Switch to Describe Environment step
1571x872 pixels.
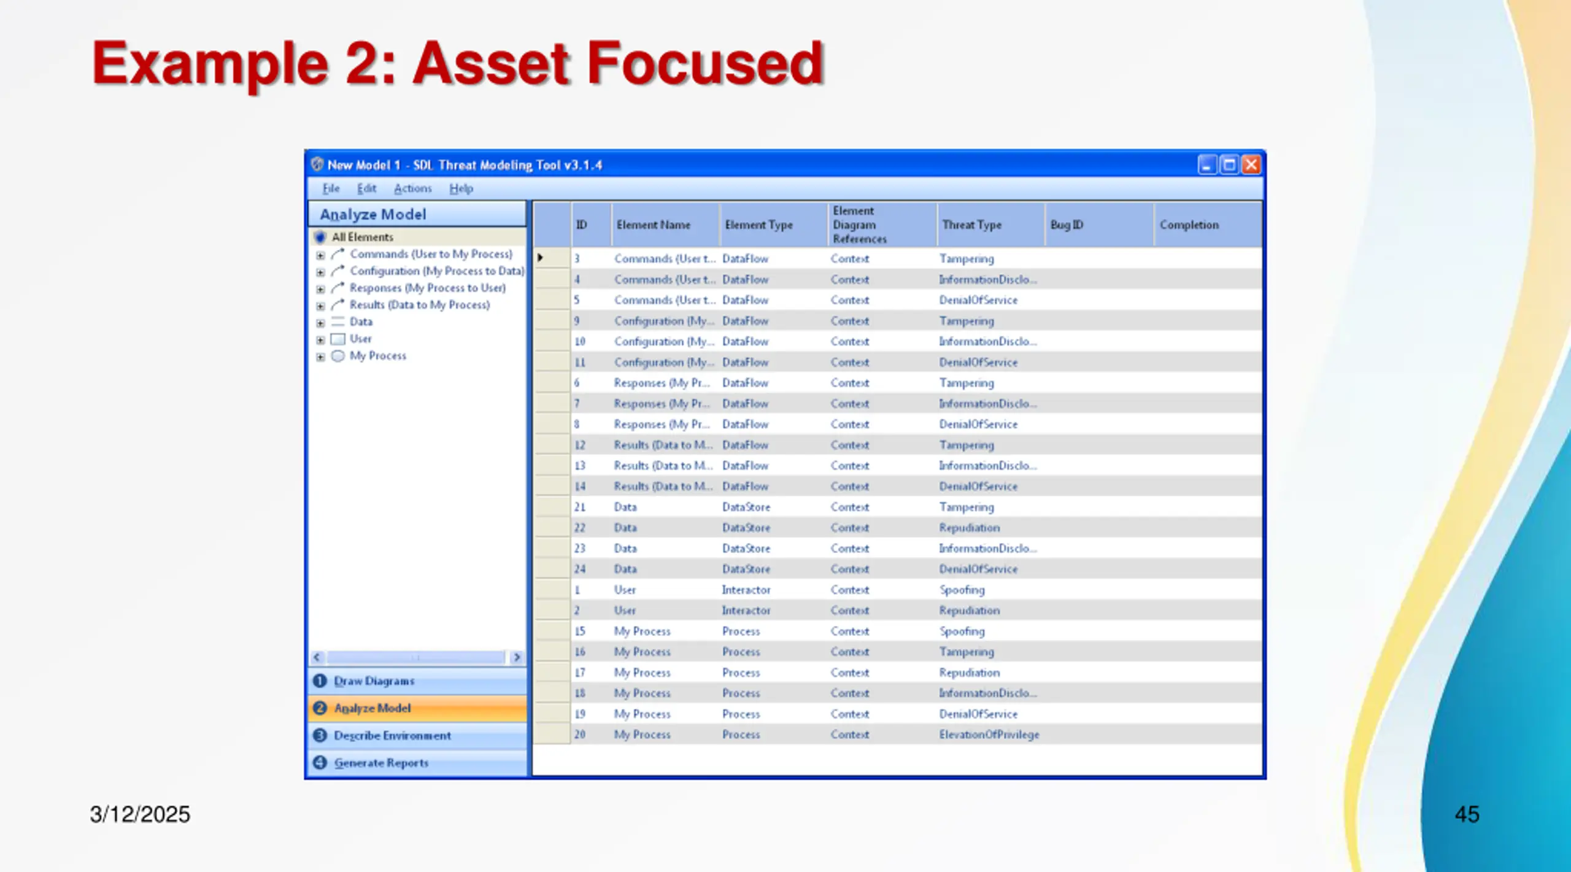point(417,736)
